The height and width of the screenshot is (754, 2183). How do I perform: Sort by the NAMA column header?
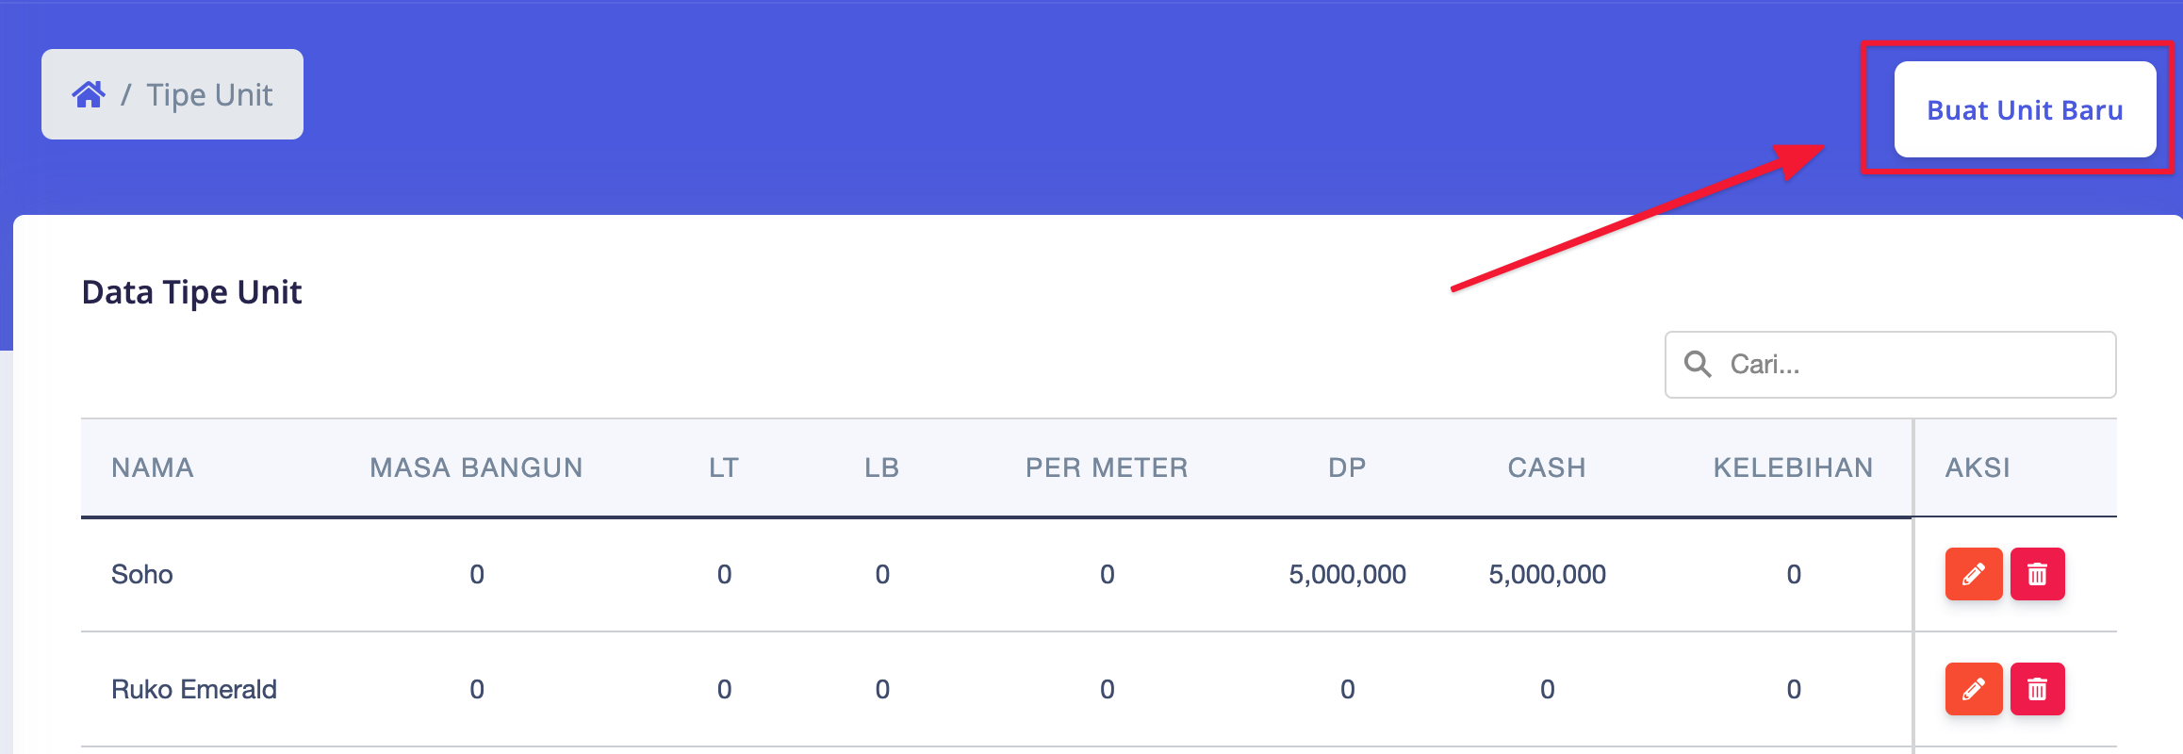tap(153, 467)
